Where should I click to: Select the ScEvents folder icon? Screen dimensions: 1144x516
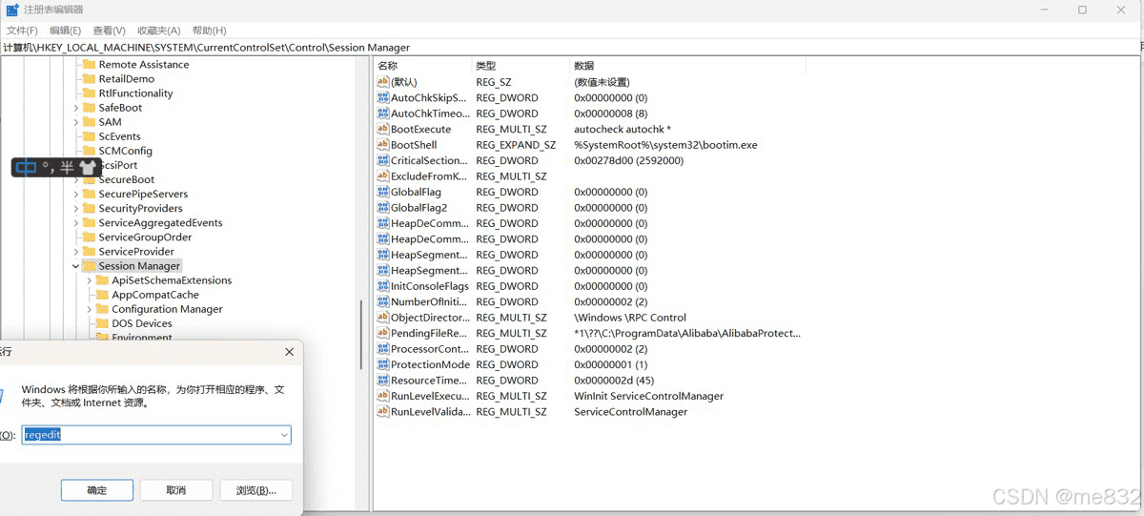89,136
